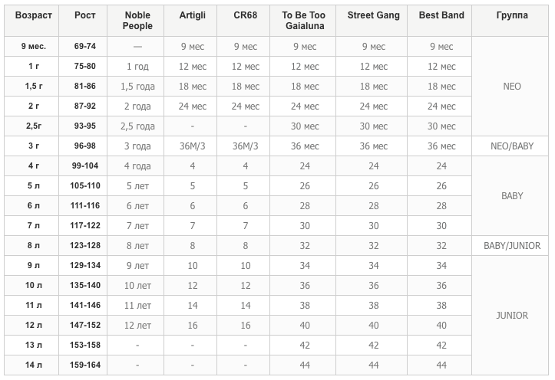The width and height of the screenshot is (555, 380).
Task: Select the 69-74 height cell
Action: (x=85, y=47)
